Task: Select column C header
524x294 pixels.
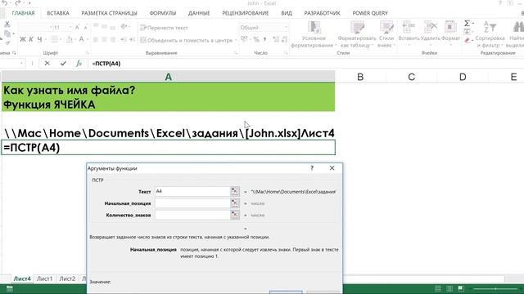Action: pos(411,77)
